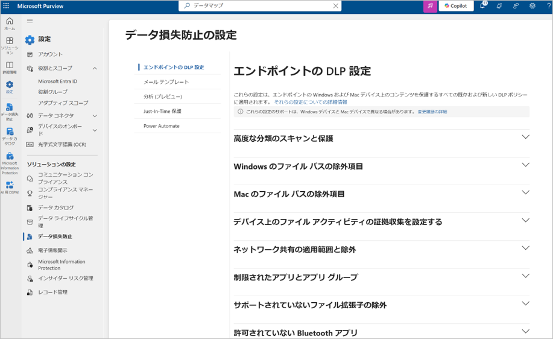Open アダプティブ スコープ item
553x339 pixels.
point(63,103)
